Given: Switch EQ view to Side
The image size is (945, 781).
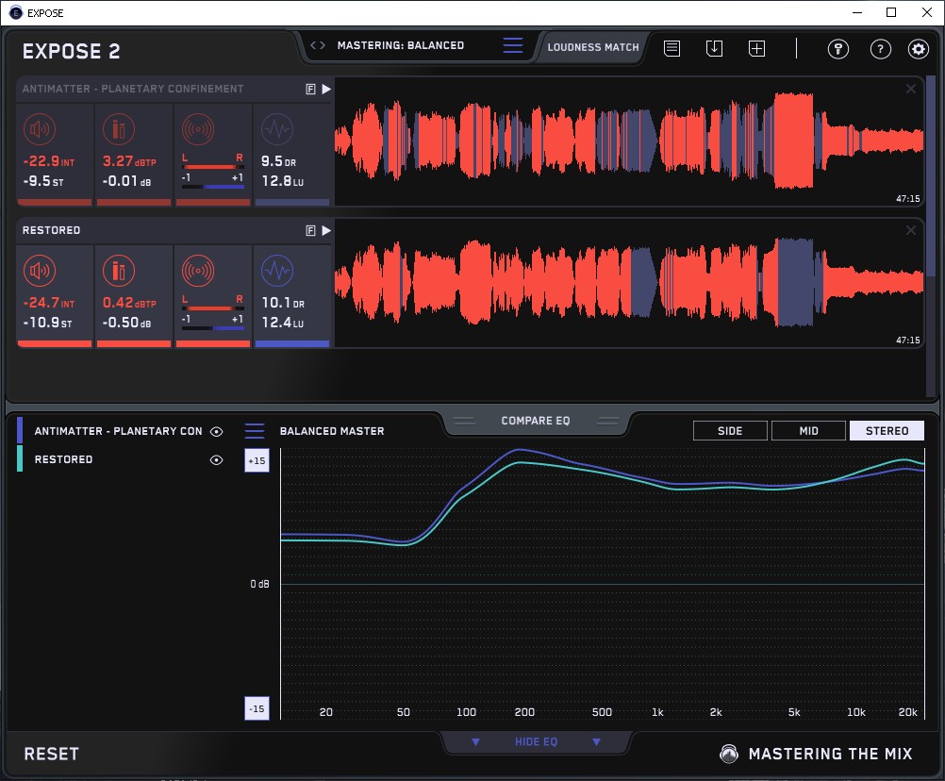Looking at the screenshot, I should pyautogui.click(x=730, y=431).
